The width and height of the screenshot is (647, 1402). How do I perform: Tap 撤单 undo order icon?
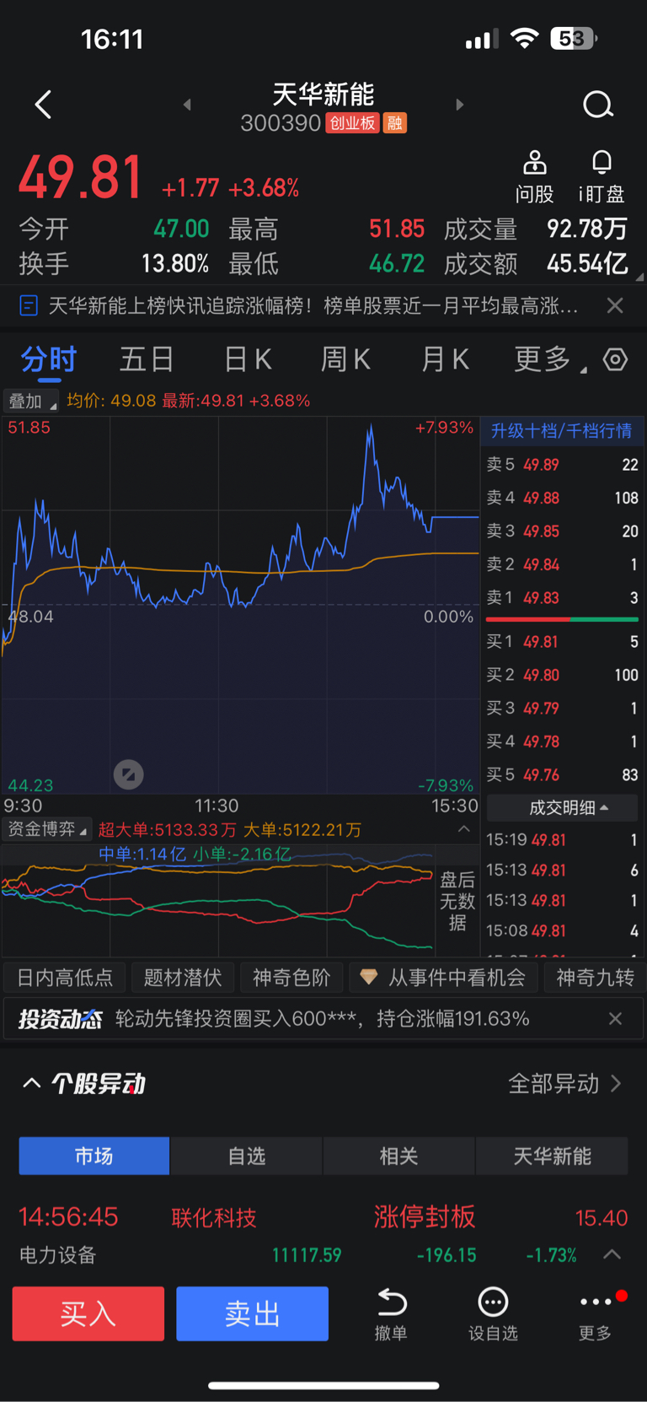392,1313
